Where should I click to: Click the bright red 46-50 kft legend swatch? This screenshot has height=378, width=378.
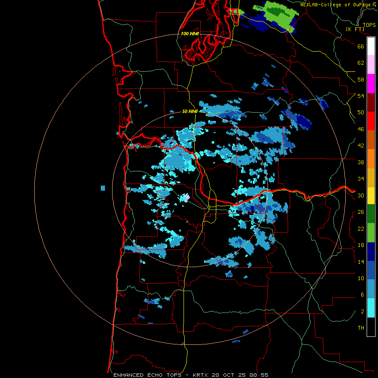click(371, 121)
